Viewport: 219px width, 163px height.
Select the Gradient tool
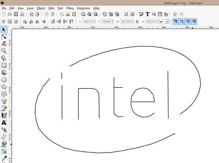(x=4, y=151)
